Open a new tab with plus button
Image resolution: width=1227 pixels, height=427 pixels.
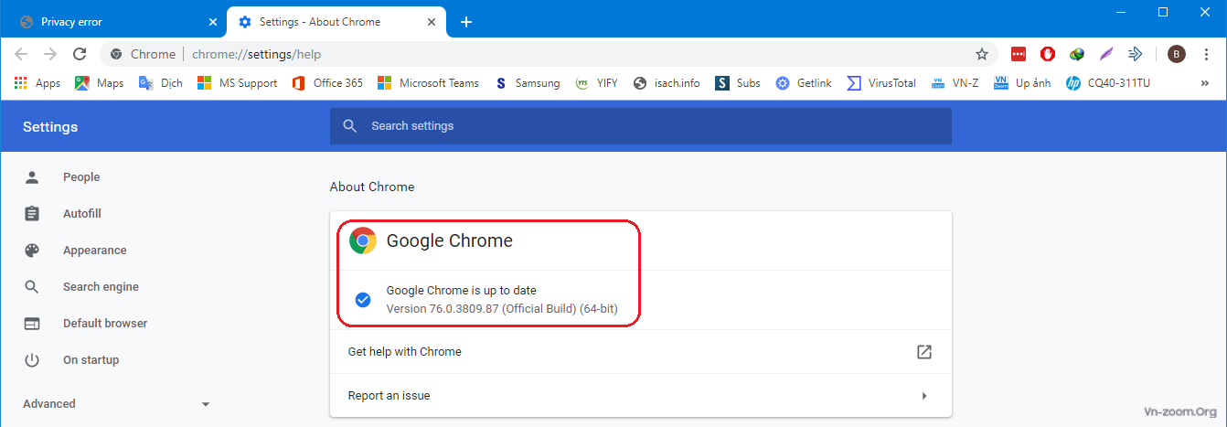pos(465,22)
